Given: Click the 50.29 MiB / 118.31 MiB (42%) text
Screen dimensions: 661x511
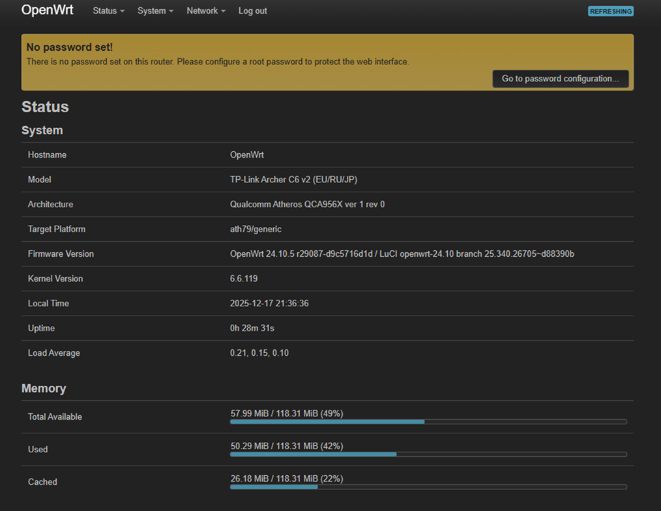Looking at the screenshot, I should point(287,446).
